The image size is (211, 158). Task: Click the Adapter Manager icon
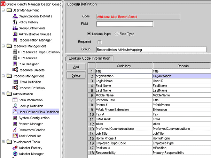coord(15,154)
